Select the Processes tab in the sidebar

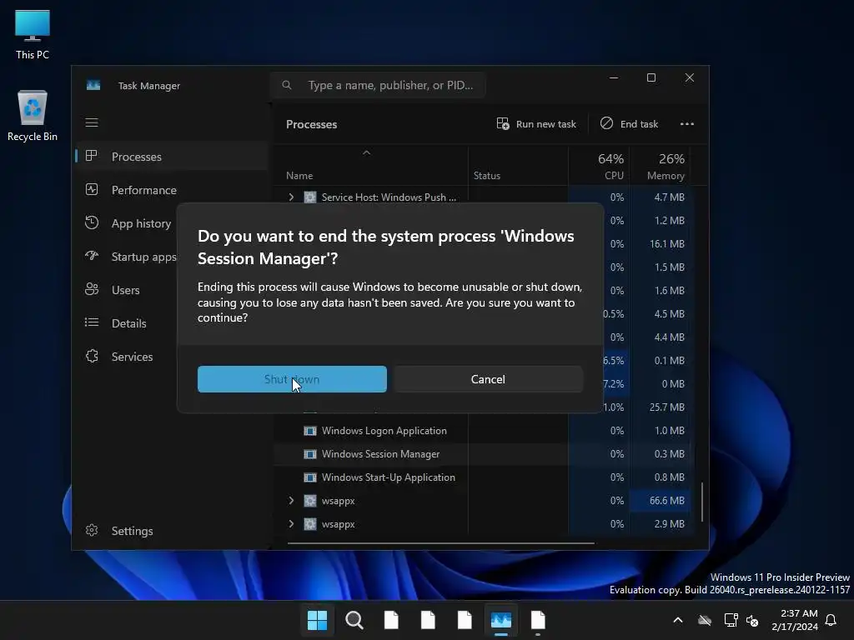[x=172, y=157]
